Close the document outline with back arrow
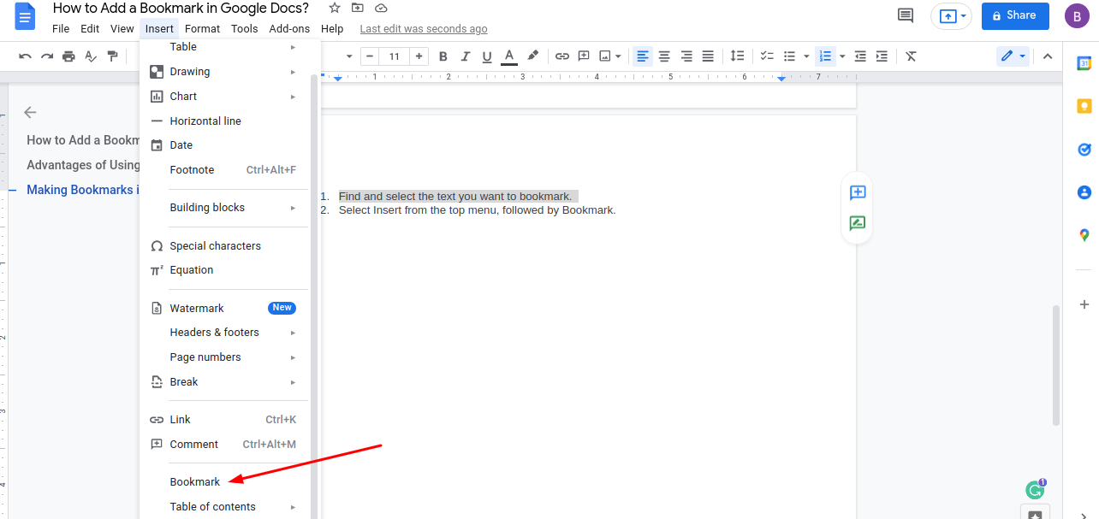Viewport: 1099px width, 519px height. pos(30,112)
